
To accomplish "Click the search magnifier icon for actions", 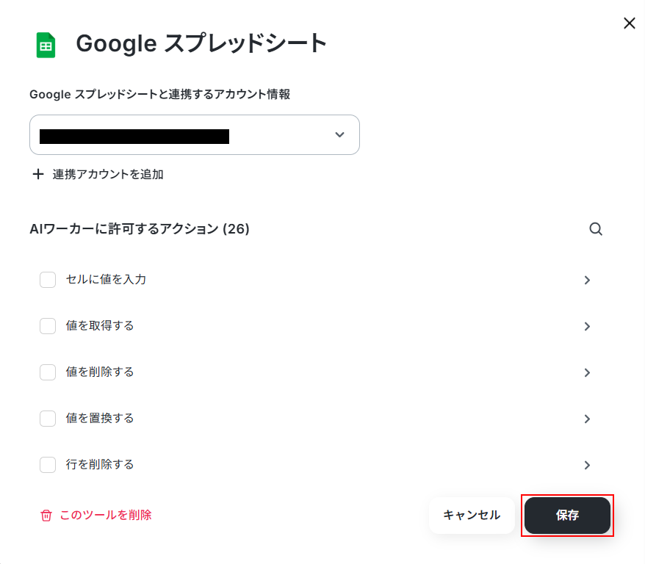I will coord(596,229).
